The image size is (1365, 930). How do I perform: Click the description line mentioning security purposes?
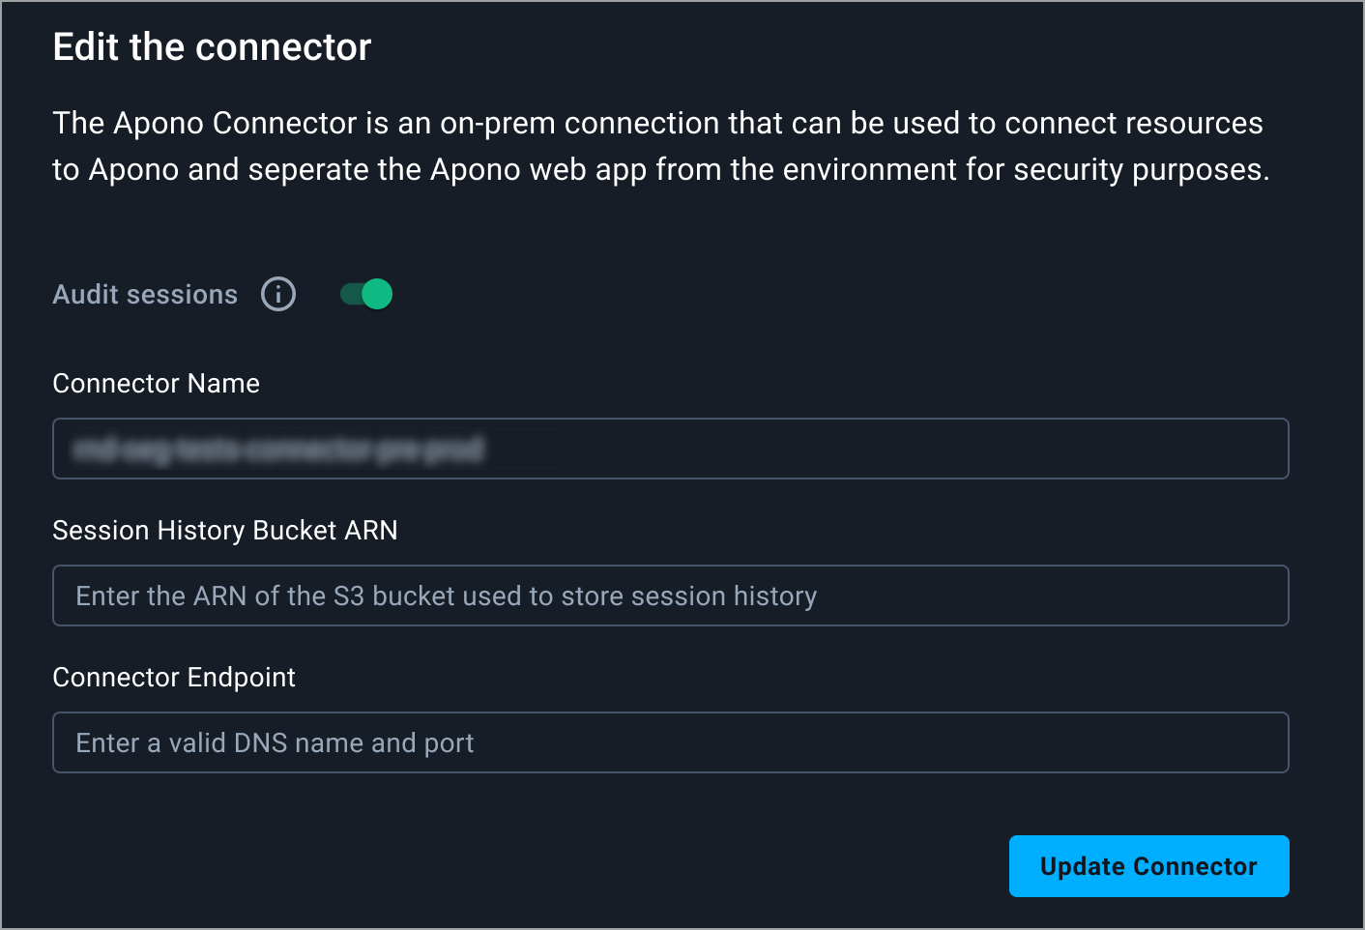[660, 170]
